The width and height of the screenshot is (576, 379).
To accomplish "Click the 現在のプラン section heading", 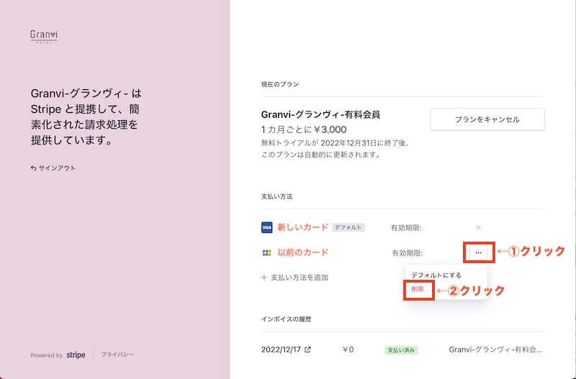I will (x=280, y=84).
